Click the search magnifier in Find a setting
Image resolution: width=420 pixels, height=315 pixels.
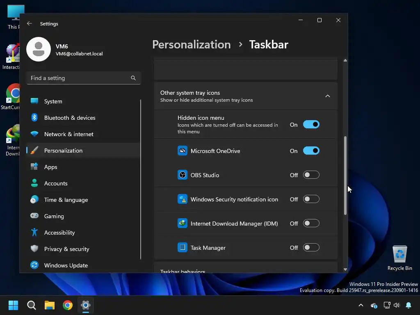point(133,78)
